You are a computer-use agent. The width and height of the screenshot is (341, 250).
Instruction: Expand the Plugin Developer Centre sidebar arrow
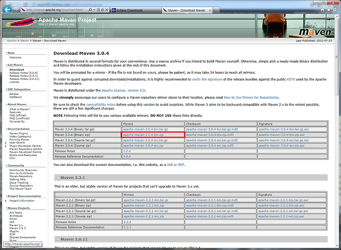(6, 146)
